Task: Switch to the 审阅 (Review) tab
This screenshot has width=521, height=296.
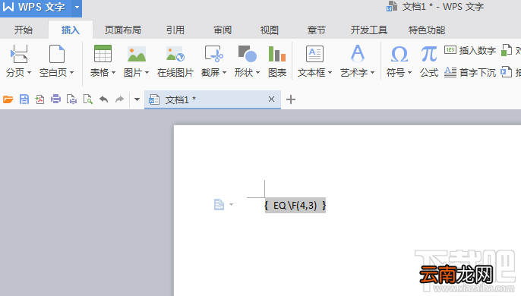Action: [223, 30]
